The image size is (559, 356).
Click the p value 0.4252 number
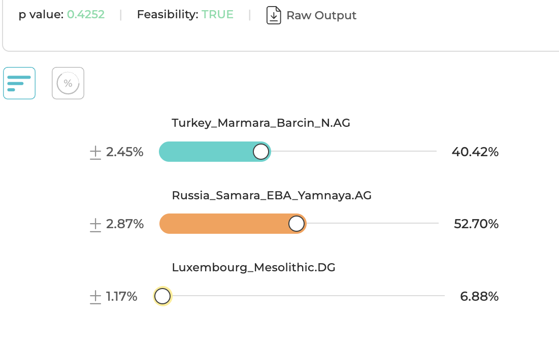pyautogui.click(x=86, y=15)
